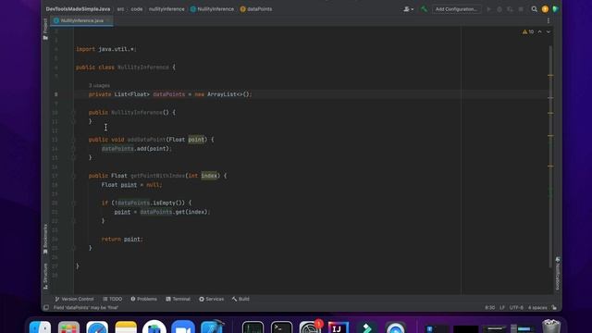Open Services tool window
Viewport: 592px width, 333px height.
coord(212,299)
